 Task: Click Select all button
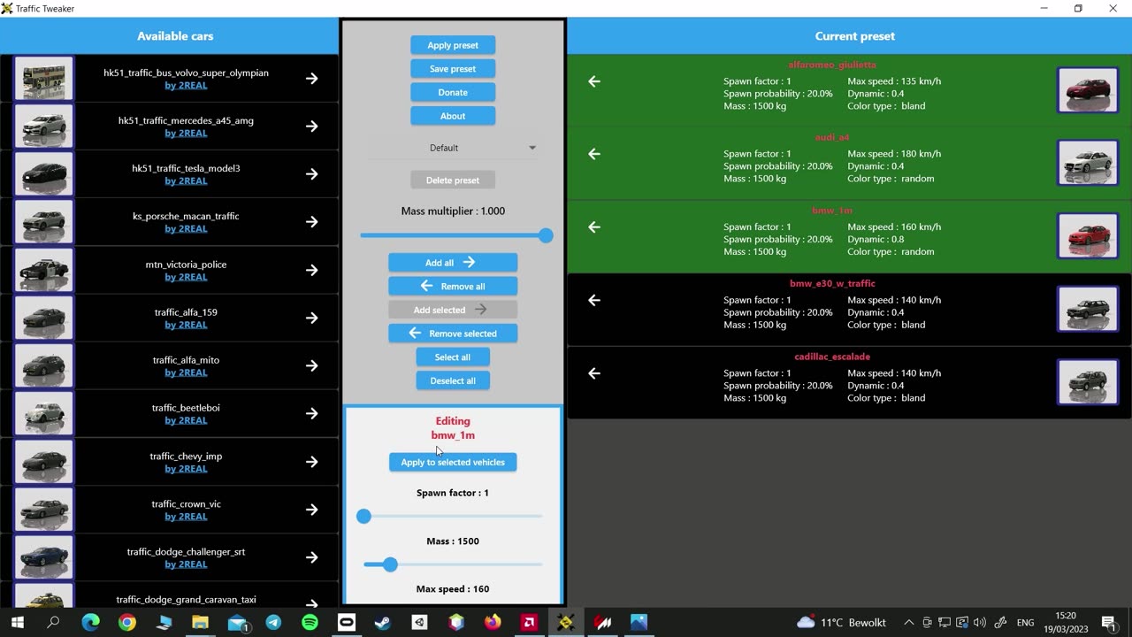tap(453, 357)
